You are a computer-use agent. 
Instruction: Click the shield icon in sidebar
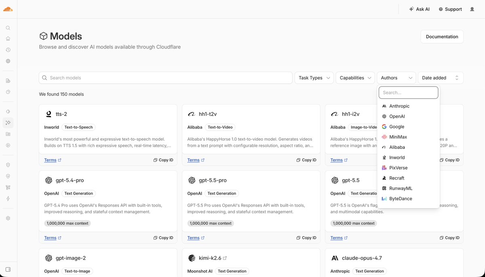tap(8, 165)
